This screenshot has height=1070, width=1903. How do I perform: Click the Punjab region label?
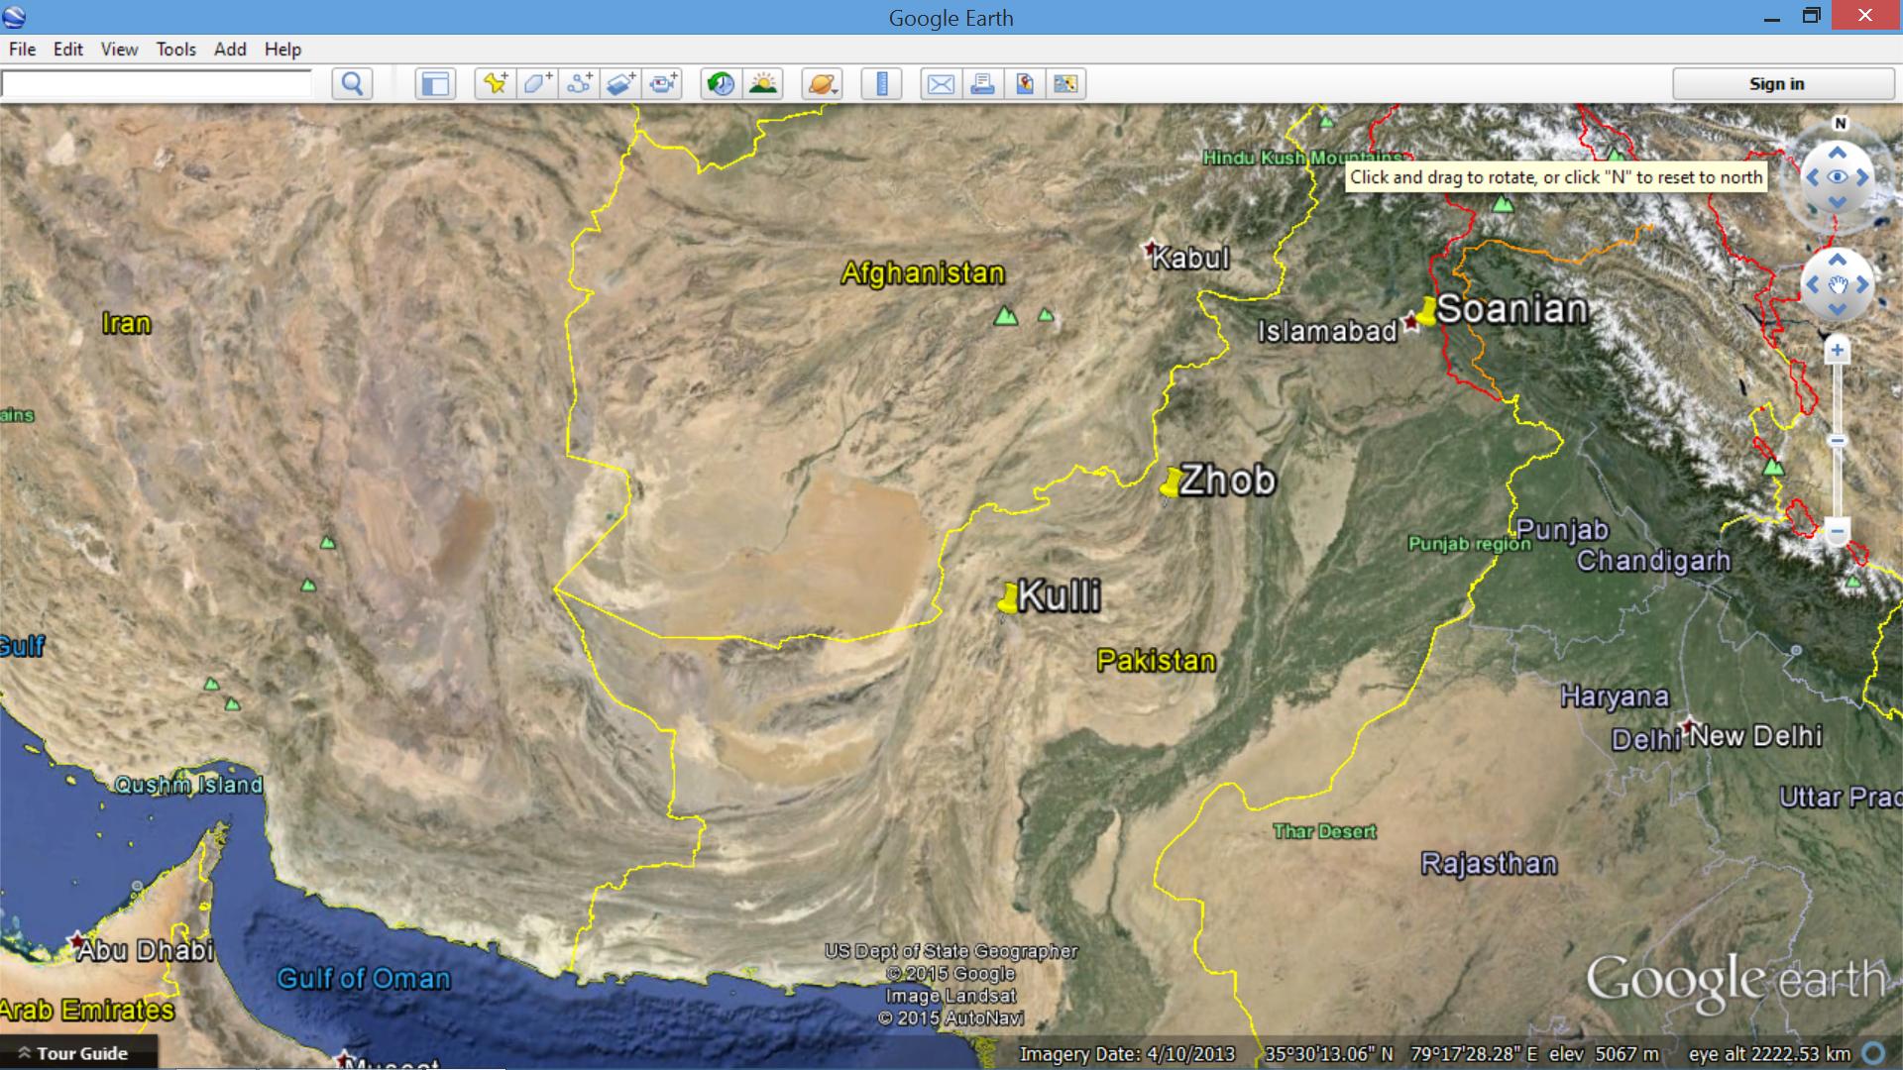pyautogui.click(x=1470, y=543)
